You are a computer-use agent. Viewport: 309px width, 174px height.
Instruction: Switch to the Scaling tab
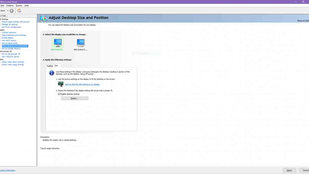[x=50, y=66]
